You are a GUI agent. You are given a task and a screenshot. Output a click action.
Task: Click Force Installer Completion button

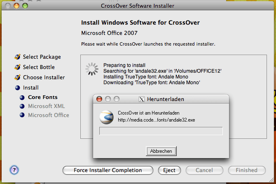[x=108, y=170]
